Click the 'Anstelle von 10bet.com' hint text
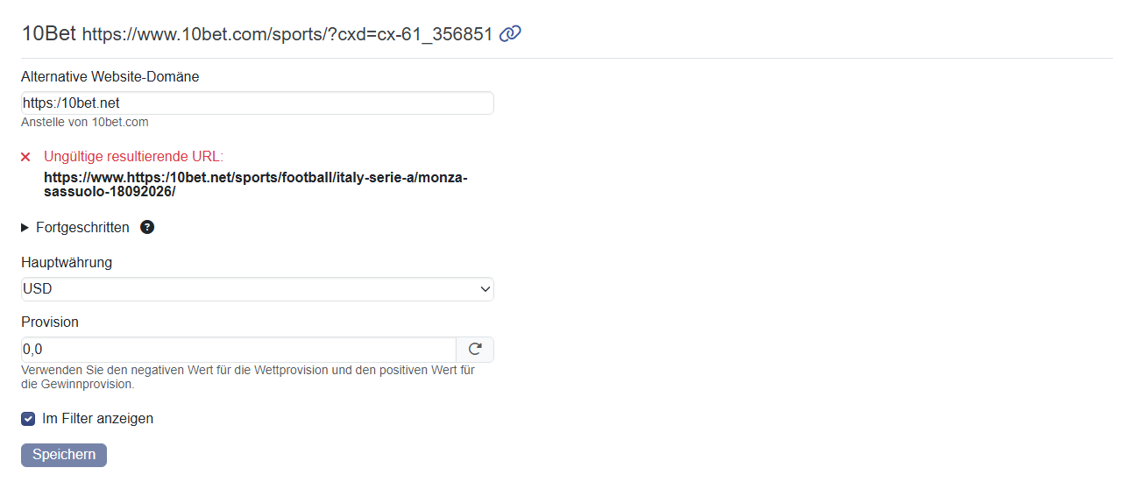The width and height of the screenshot is (1134, 489). pos(85,122)
